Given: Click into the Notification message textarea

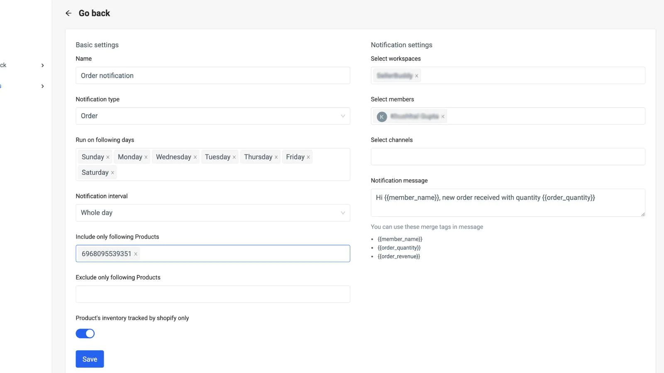Looking at the screenshot, I should [508, 203].
